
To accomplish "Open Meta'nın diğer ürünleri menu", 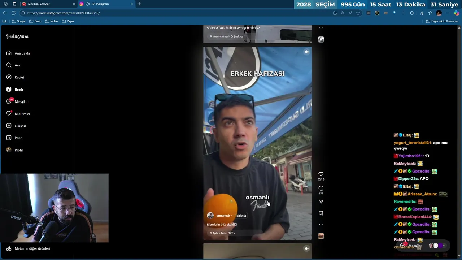I will click(x=28, y=248).
